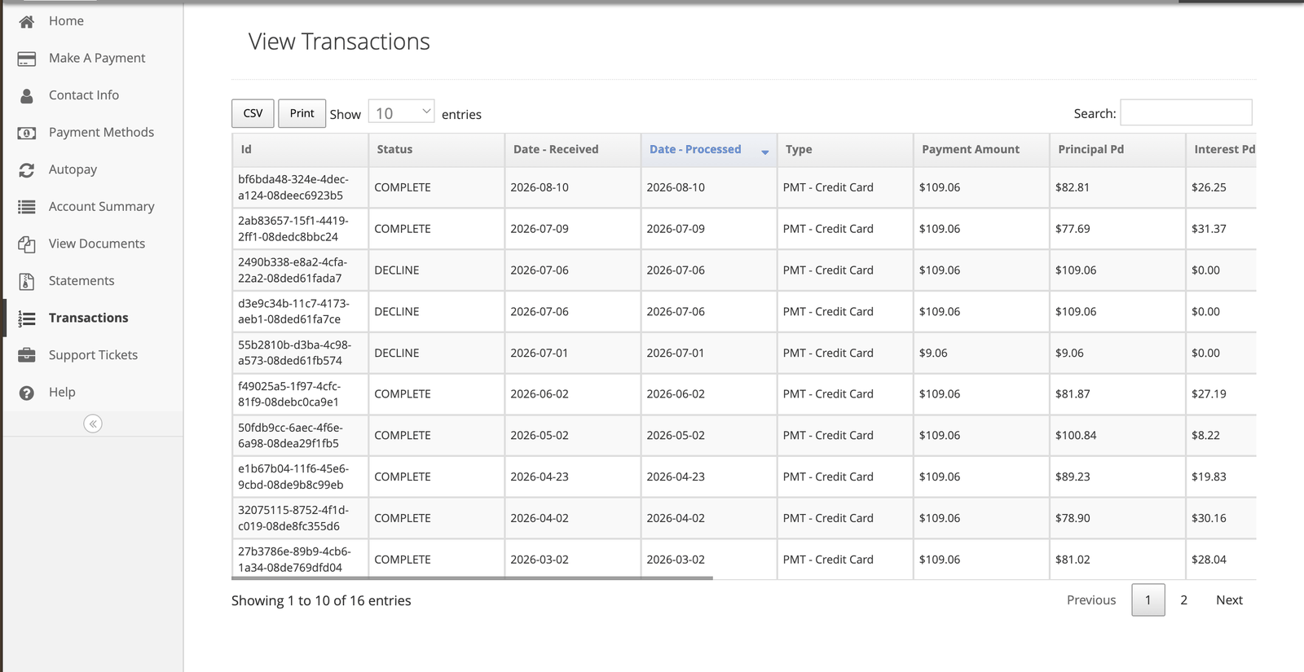Screen dimensions: 1304x672
Task: Click the Showing 1 to 10 of 16 entries text
Action: coord(321,600)
